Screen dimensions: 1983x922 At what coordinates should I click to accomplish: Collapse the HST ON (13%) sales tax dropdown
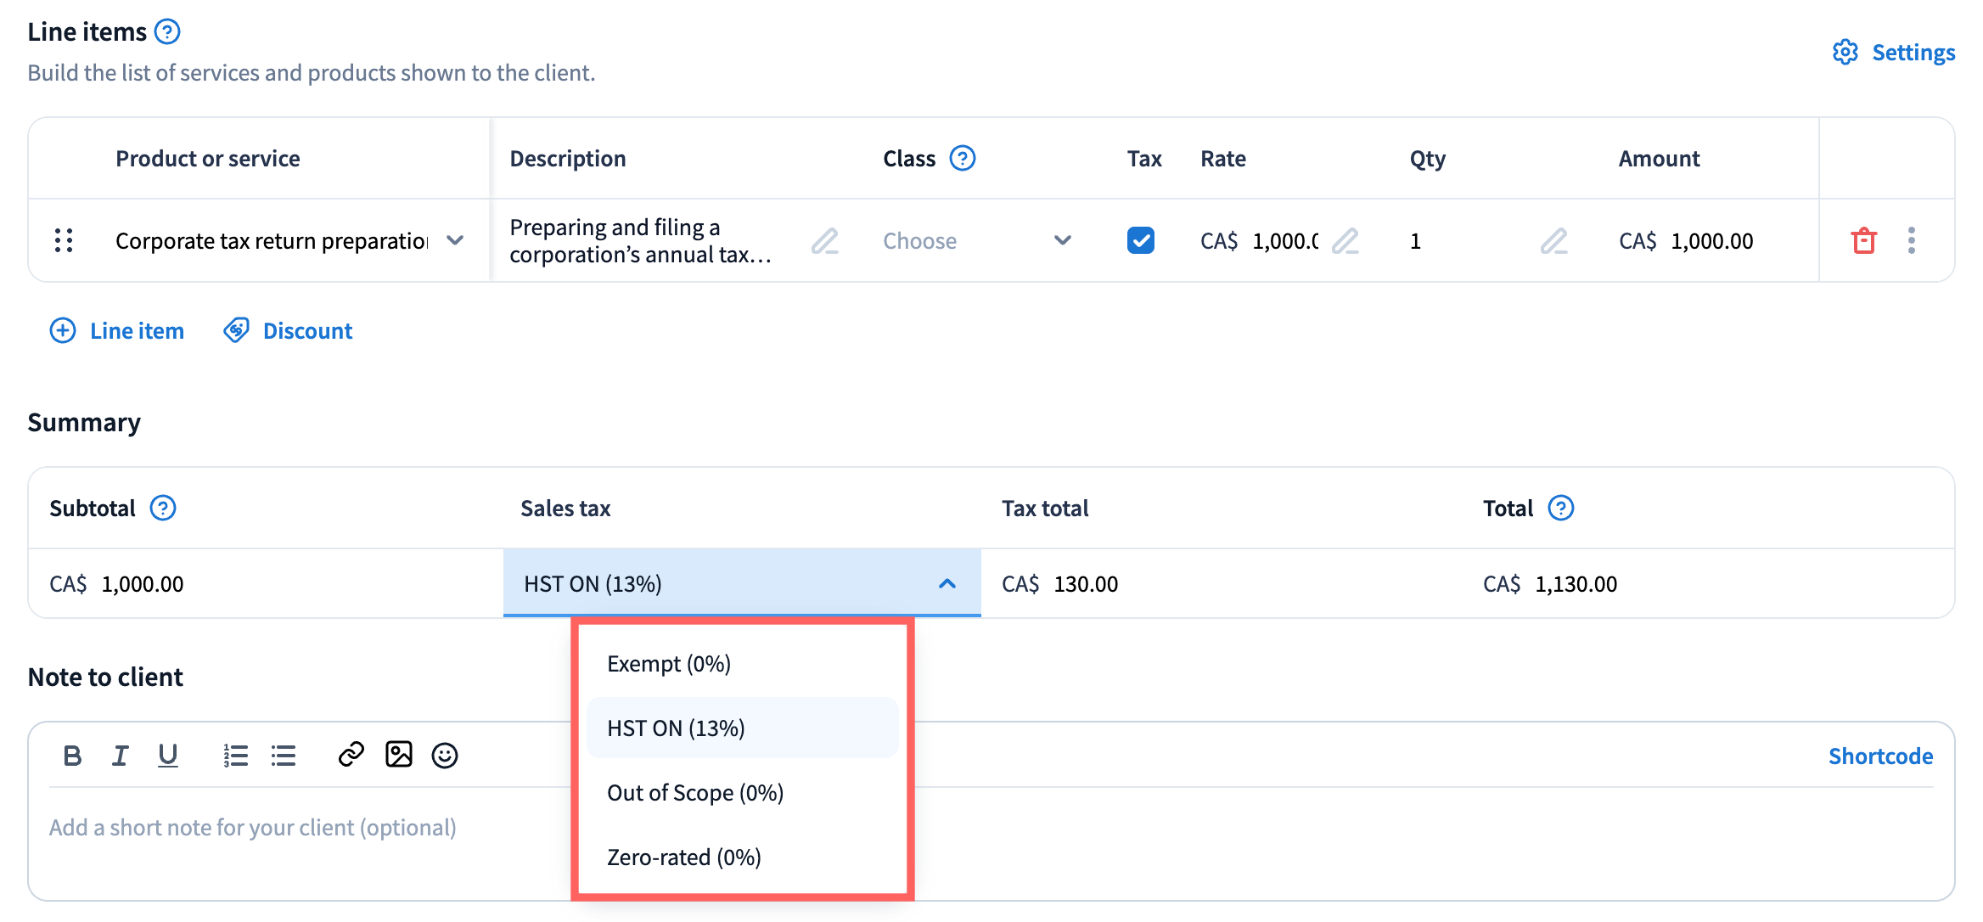tap(947, 584)
